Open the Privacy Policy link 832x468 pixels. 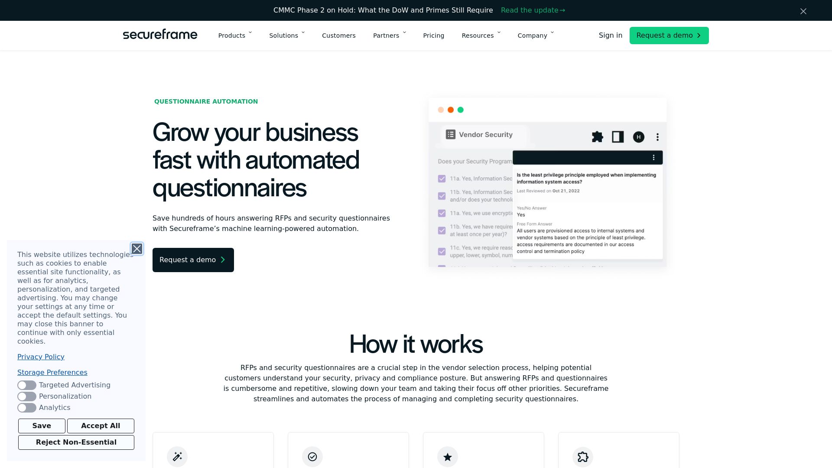41,357
